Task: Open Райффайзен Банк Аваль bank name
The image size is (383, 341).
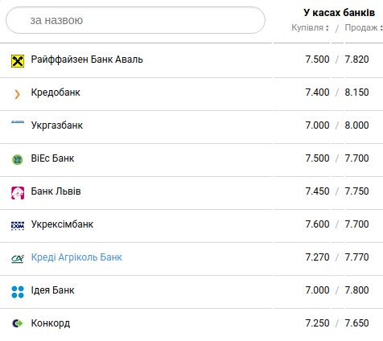Action: click(87, 60)
